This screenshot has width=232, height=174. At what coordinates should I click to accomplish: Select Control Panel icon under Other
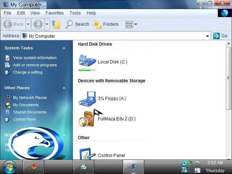click(x=87, y=154)
